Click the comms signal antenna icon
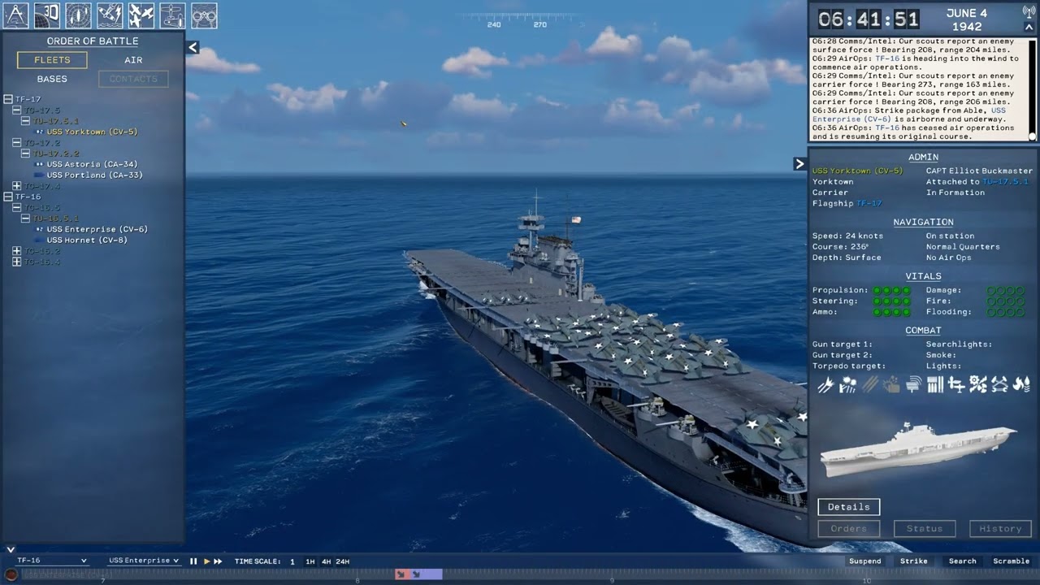The image size is (1040, 585). point(1028,11)
